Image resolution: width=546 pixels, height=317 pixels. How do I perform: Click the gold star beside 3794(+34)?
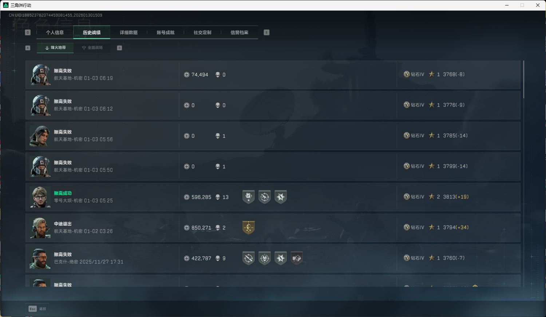[x=432, y=227]
